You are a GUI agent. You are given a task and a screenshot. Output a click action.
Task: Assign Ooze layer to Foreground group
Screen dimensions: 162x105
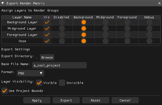click(127, 41)
